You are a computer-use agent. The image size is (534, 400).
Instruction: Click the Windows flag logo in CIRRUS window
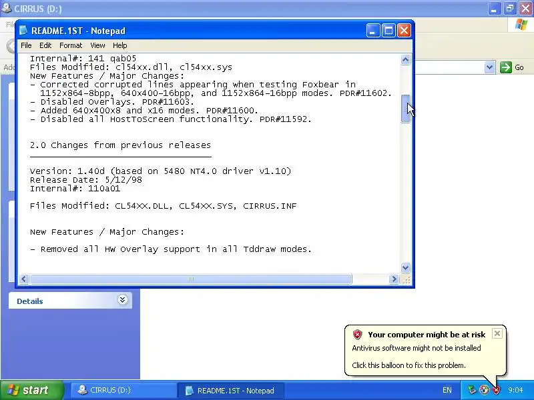click(521, 25)
